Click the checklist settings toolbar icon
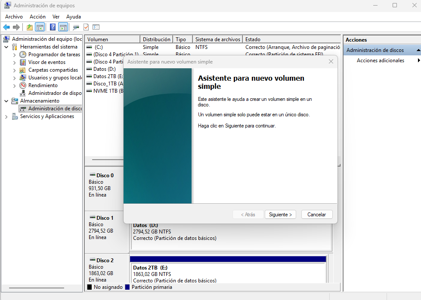Image resolution: width=421 pixels, height=300 pixels. [x=96, y=27]
